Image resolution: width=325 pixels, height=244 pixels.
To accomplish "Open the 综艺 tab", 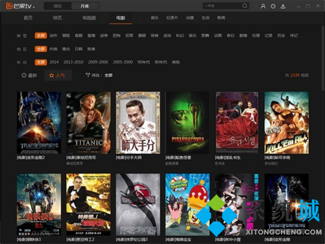I will click(x=58, y=18).
